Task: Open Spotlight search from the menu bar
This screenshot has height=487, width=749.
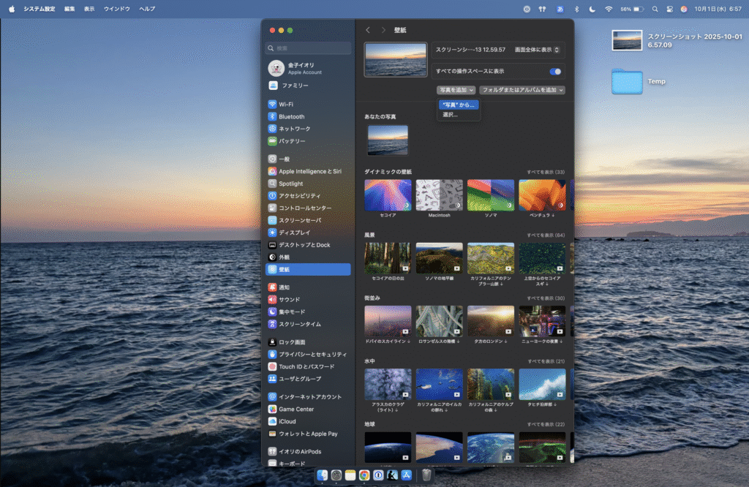Action: coord(655,9)
